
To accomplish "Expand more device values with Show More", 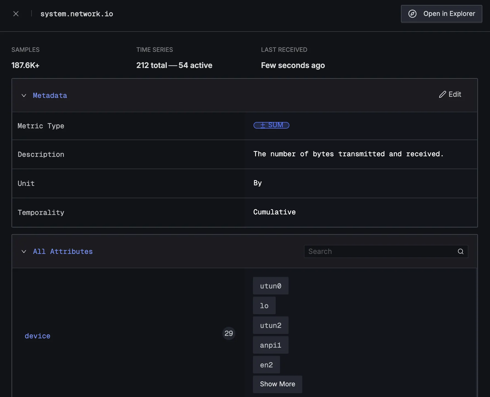I will (277, 384).
